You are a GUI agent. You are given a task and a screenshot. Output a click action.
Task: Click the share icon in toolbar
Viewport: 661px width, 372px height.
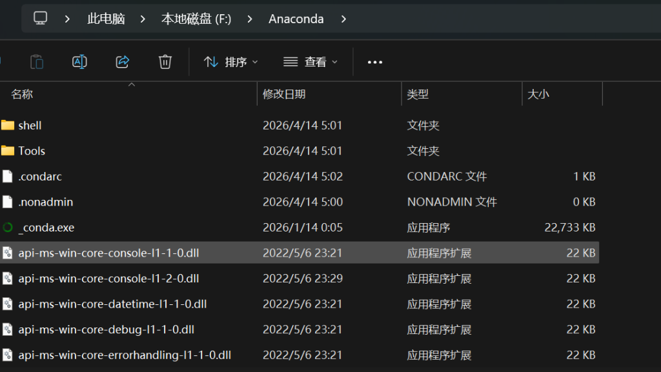[x=122, y=62]
